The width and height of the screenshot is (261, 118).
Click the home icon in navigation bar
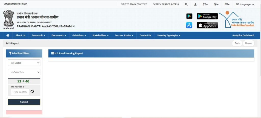[x=8, y=35]
